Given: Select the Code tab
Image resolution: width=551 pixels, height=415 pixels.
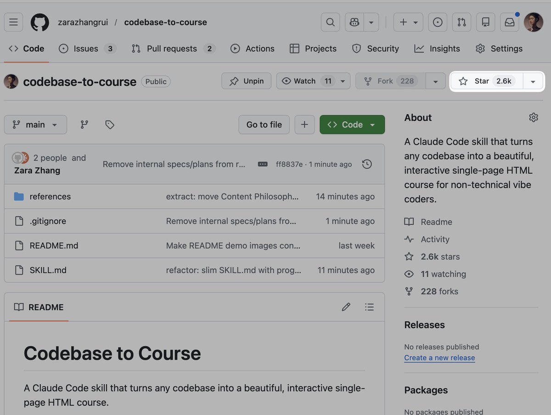Looking at the screenshot, I should [x=27, y=49].
